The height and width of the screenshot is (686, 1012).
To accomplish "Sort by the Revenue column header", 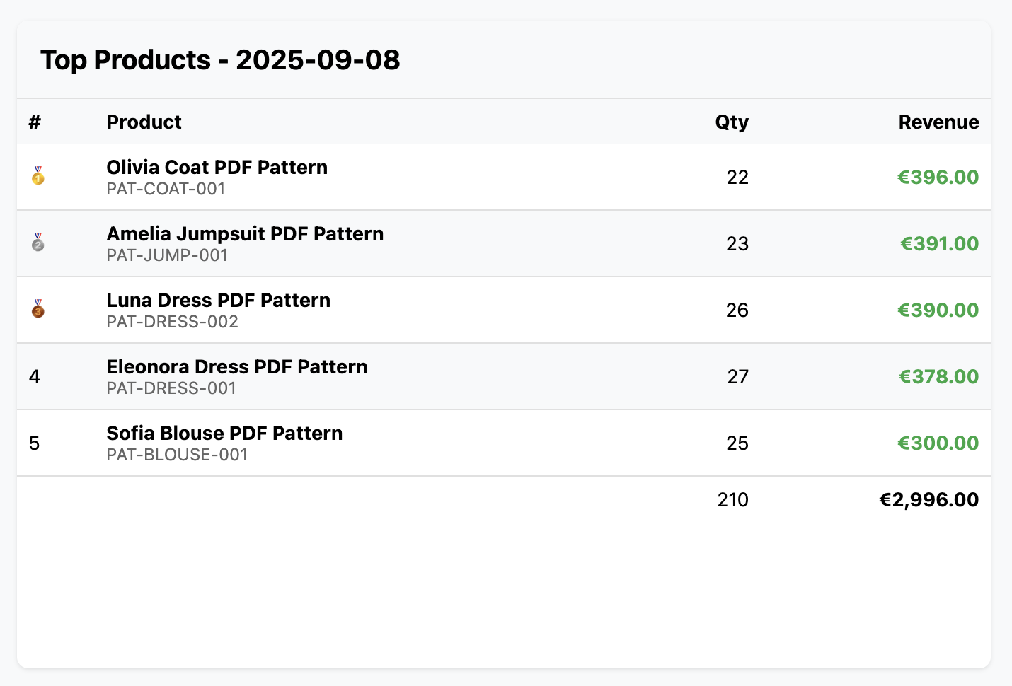I will point(938,122).
